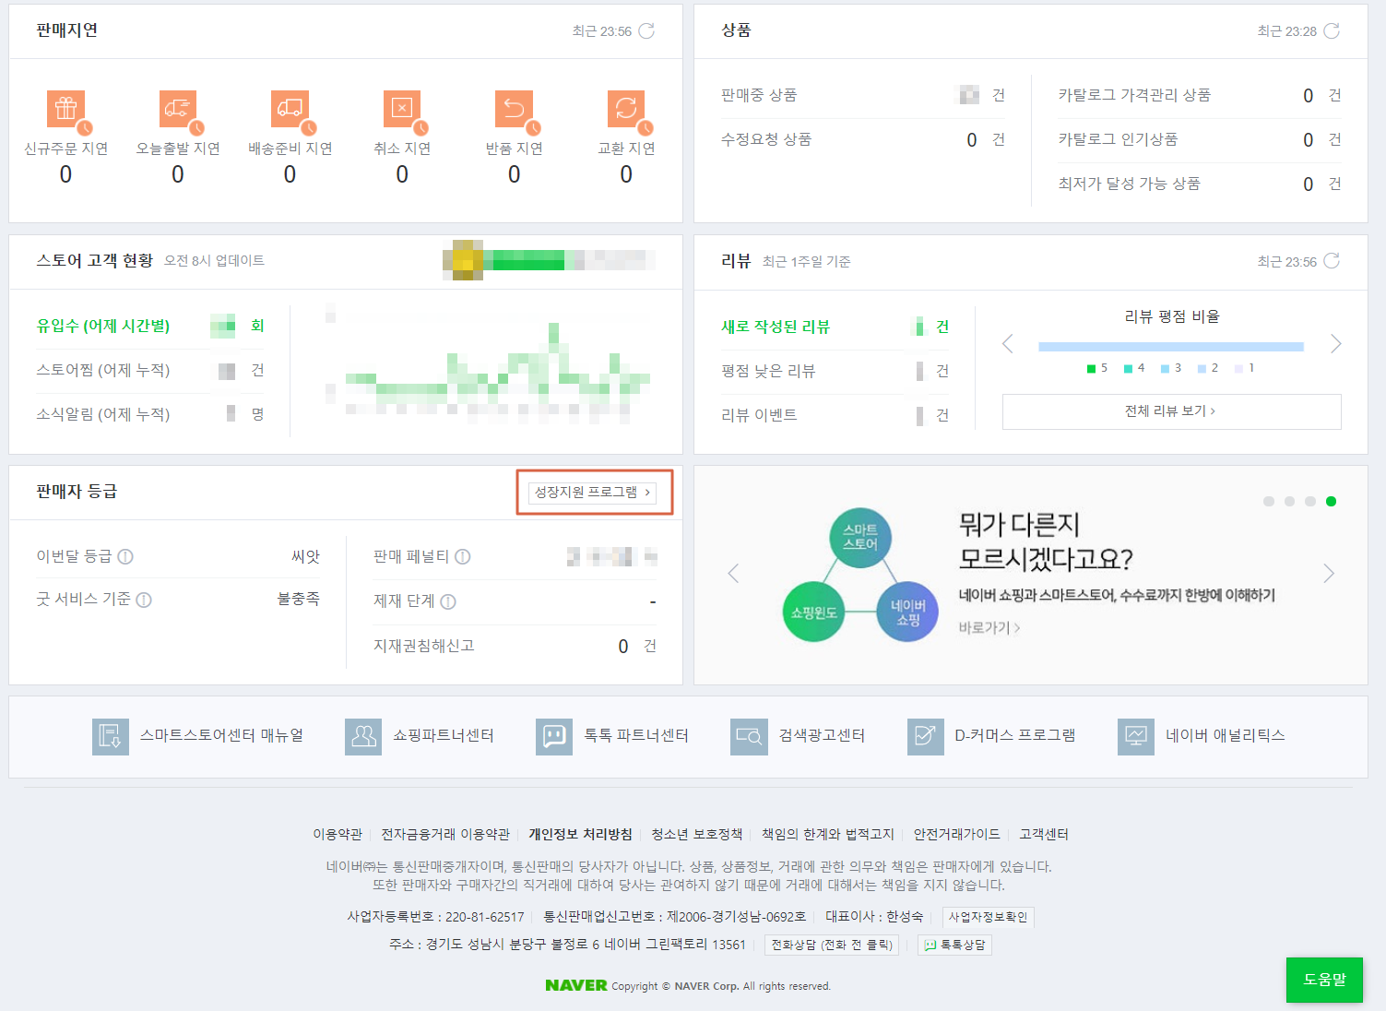Click the 배송준비 지연 delivery icon
1386x1011 pixels.
click(x=290, y=109)
